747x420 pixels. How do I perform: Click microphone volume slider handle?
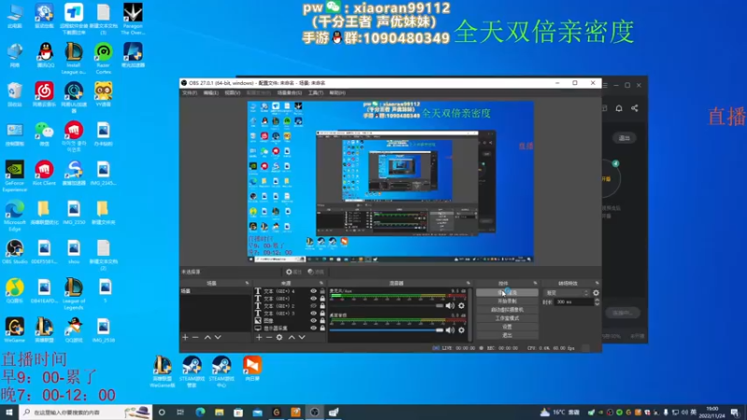439,306
